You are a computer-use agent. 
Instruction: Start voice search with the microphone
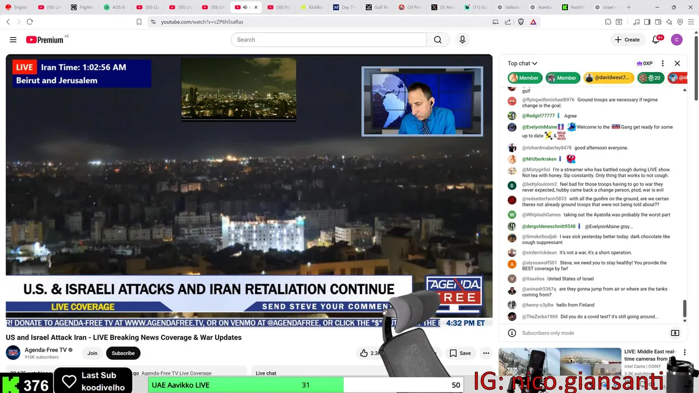point(463,40)
